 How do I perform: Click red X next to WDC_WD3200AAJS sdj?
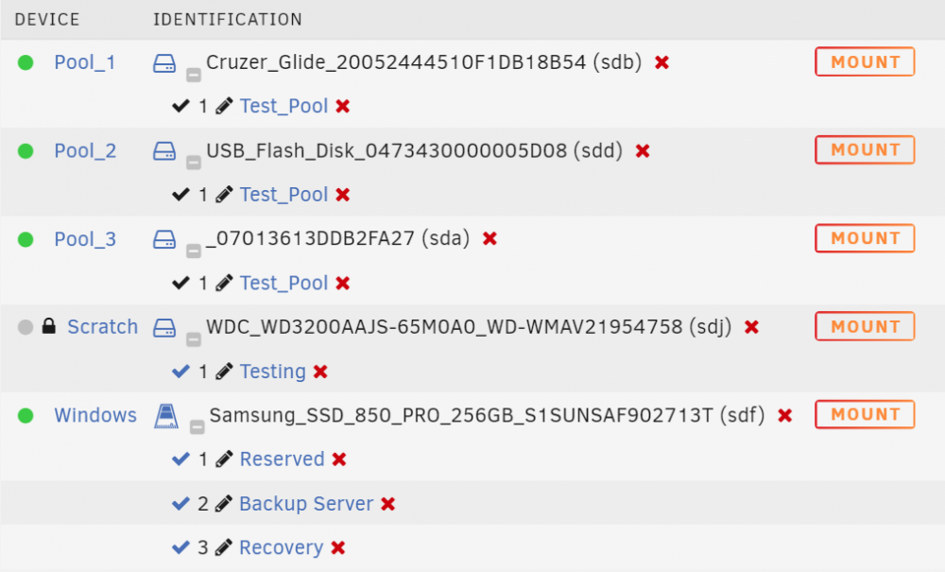pos(751,327)
